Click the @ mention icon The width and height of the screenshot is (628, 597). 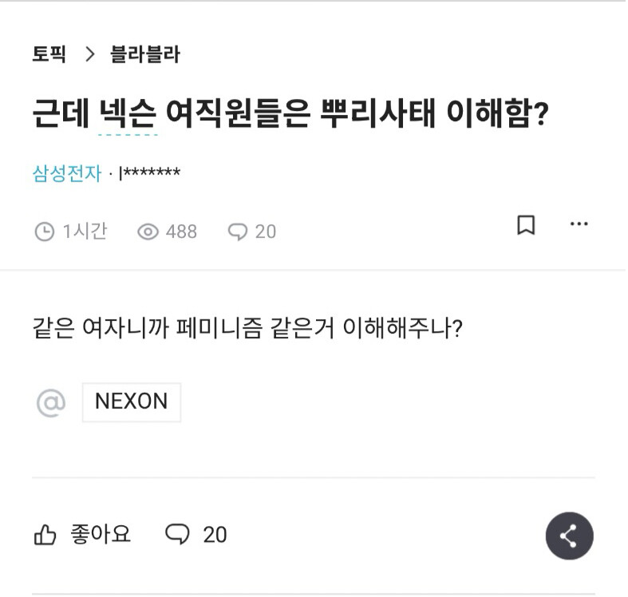point(50,402)
